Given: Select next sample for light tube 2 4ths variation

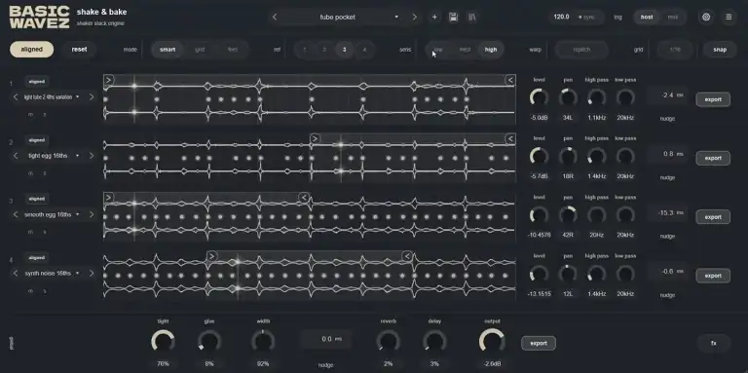Looking at the screenshot, I should coord(92,96).
